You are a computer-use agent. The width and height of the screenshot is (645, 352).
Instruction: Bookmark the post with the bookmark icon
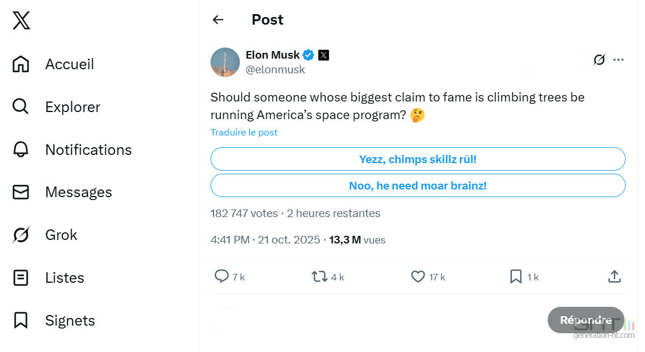tap(515, 276)
